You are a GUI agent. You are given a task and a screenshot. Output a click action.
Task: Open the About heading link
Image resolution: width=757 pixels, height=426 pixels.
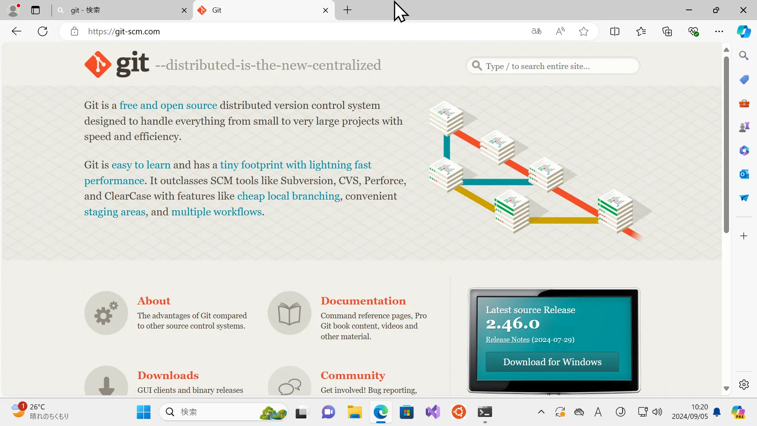click(154, 301)
